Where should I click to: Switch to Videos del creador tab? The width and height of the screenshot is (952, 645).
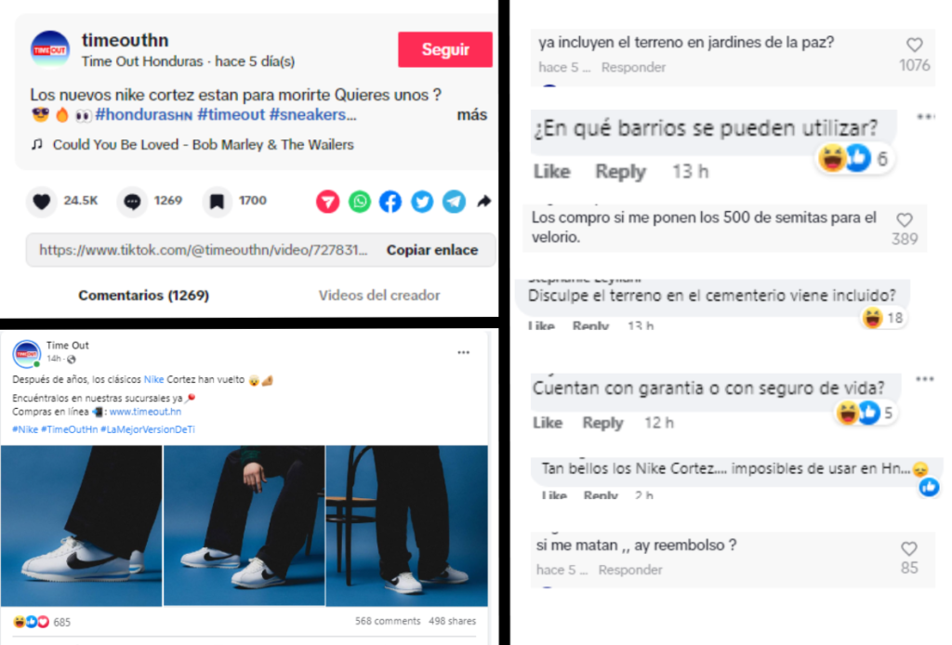coord(379,296)
